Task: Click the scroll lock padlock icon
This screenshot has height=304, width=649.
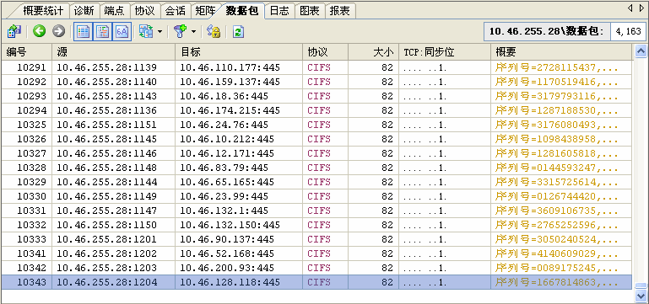Action: (x=214, y=31)
